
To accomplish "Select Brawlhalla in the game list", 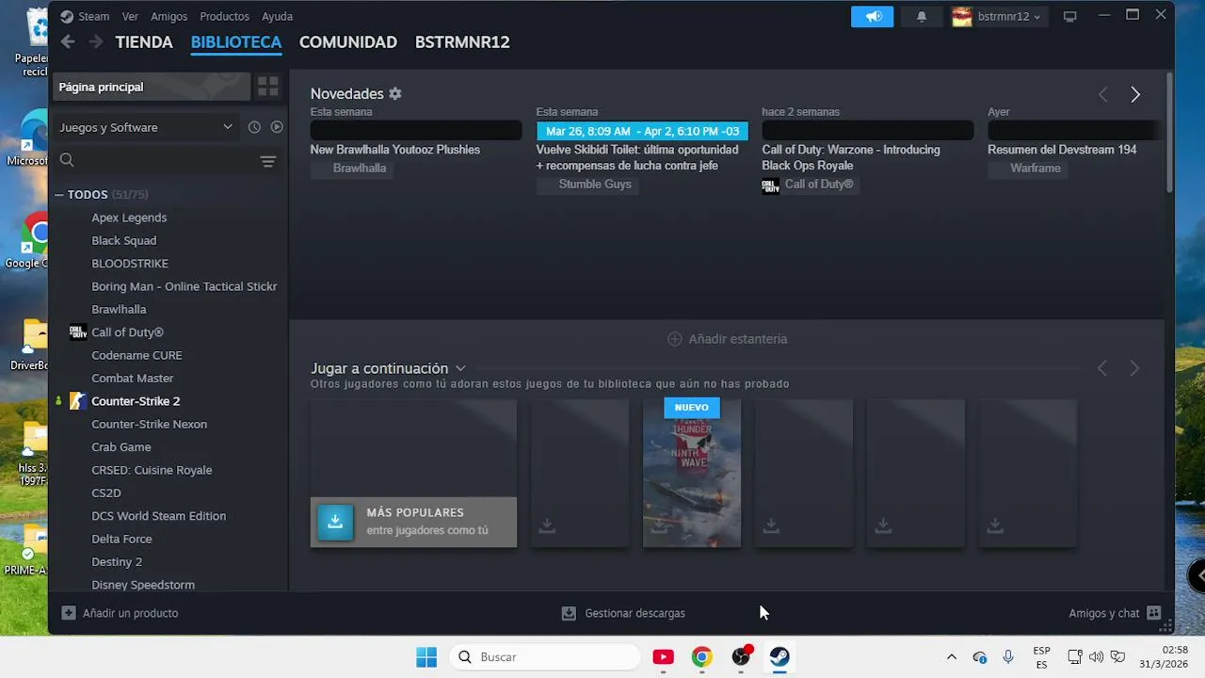I will click(x=119, y=309).
